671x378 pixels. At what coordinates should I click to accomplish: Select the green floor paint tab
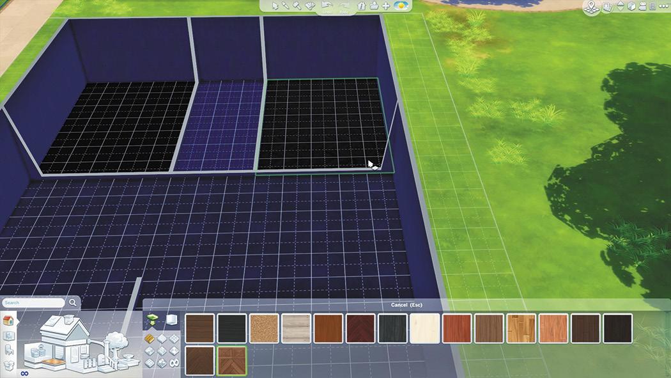[x=152, y=319]
